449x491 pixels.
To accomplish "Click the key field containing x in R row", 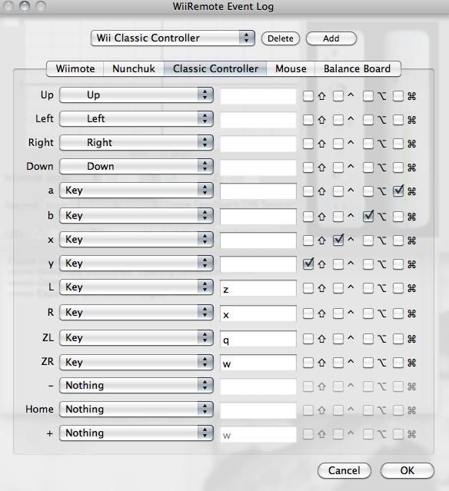I will coord(258,314).
